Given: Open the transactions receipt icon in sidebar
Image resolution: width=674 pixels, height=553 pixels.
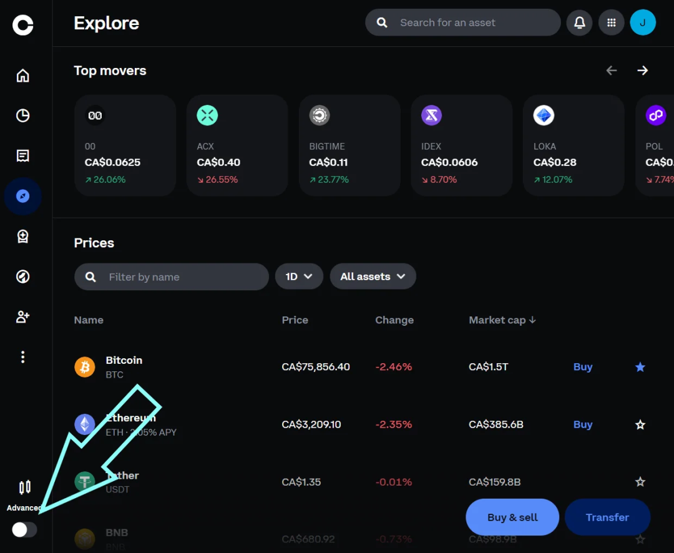Looking at the screenshot, I should (23, 156).
